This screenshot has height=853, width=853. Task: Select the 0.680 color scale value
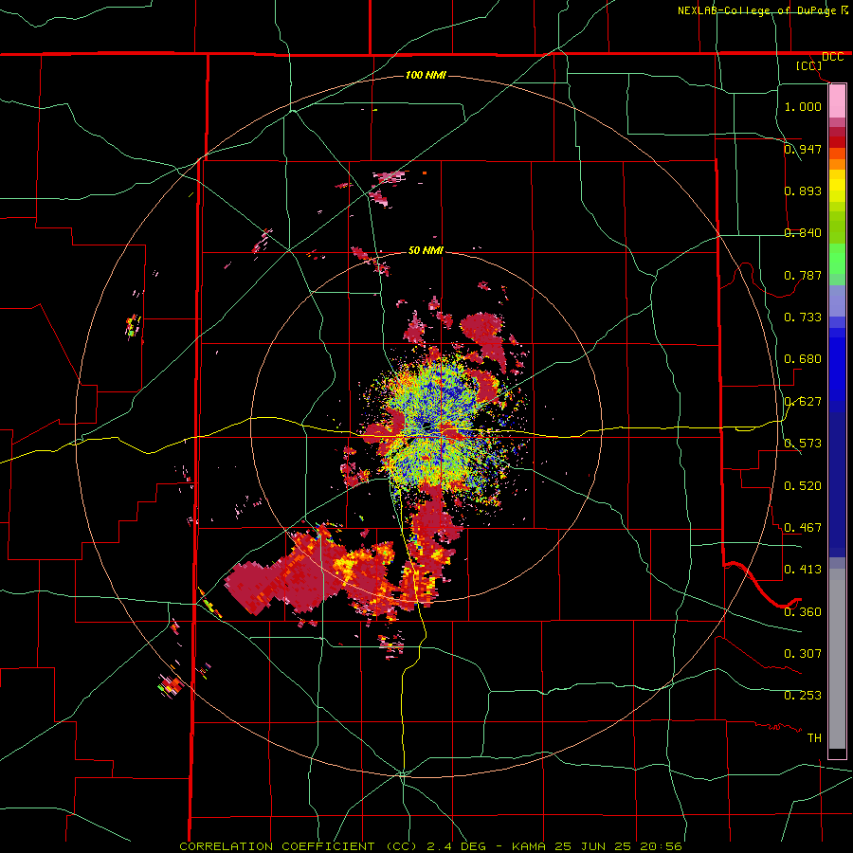tap(803, 358)
